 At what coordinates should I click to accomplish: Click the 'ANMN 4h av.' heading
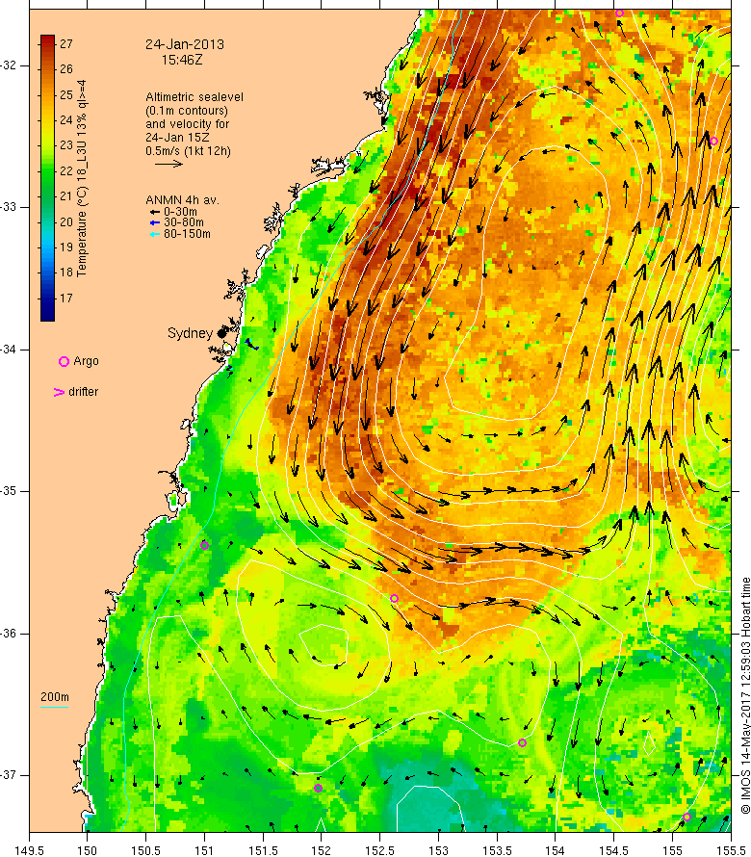coord(182,200)
